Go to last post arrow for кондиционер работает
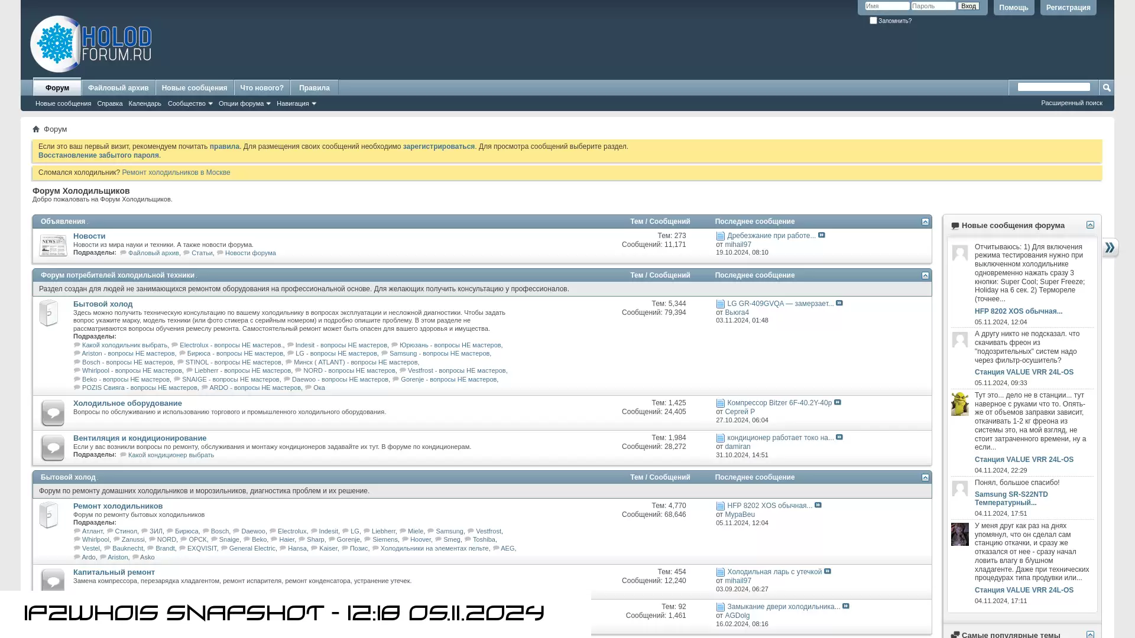Screen dimensions: 1135x638 pyautogui.click(x=839, y=437)
